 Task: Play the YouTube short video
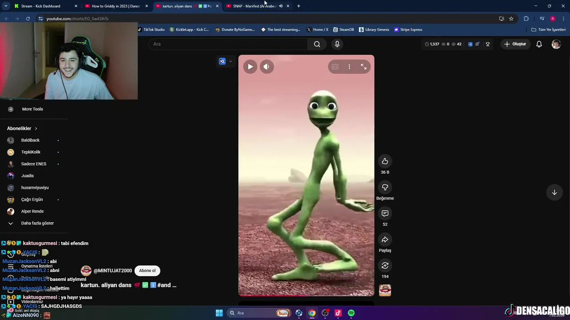250,67
